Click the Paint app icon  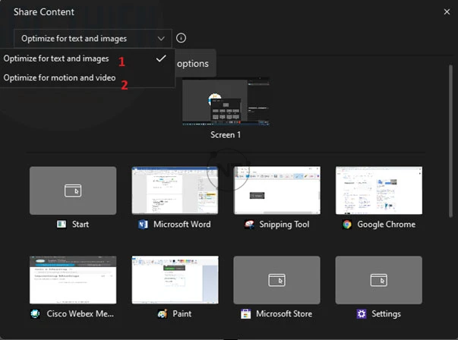[x=161, y=313]
